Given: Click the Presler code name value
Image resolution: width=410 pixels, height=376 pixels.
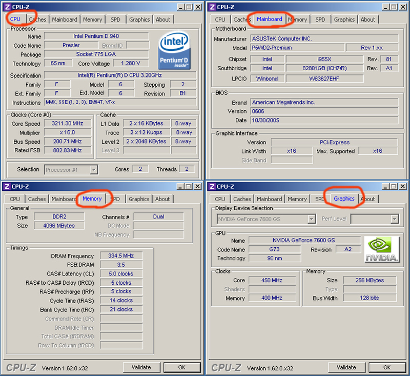Looking at the screenshot, I should (71, 45).
